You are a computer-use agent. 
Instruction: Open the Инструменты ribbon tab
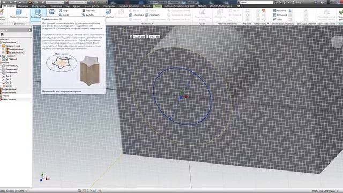(39, 6)
